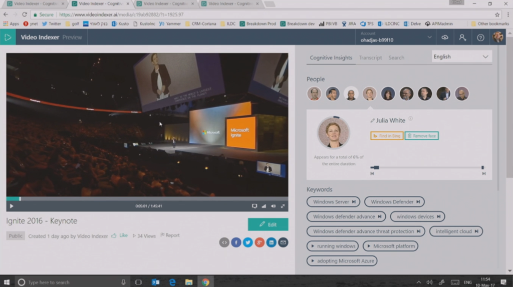Click the intelligent cloud keyword
The height and width of the screenshot is (287, 513).
click(x=456, y=231)
